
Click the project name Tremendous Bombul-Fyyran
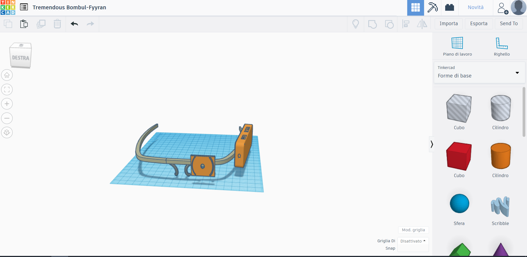pos(69,7)
